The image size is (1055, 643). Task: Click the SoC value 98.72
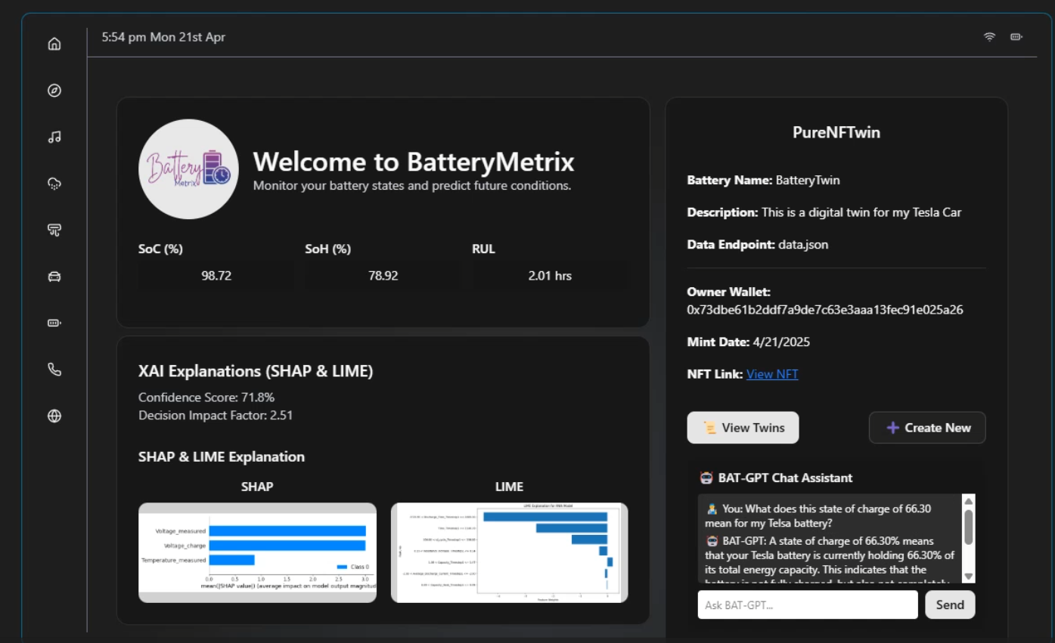coord(216,276)
